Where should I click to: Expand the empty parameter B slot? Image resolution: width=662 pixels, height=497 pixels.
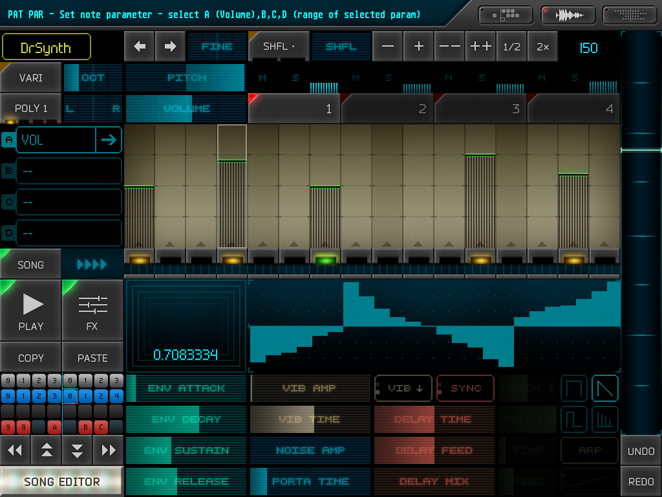pyautogui.click(x=69, y=171)
